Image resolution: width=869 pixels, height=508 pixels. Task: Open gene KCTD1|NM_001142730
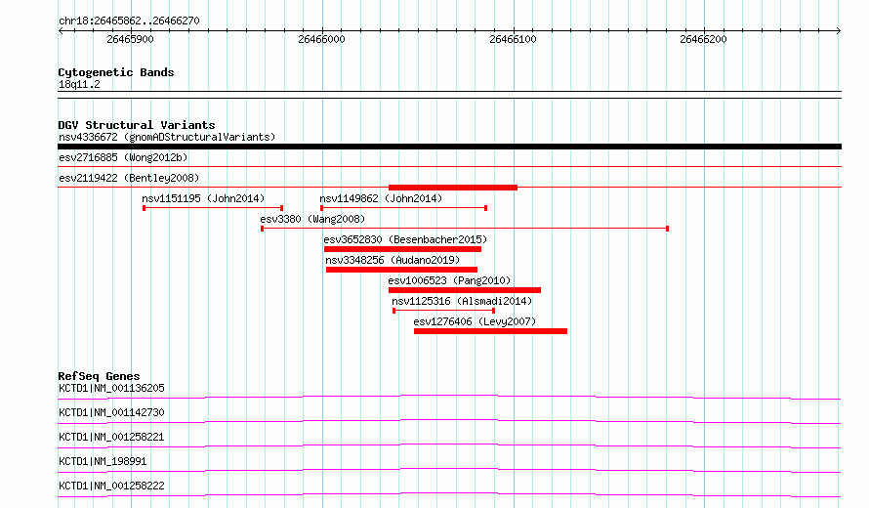pos(111,412)
